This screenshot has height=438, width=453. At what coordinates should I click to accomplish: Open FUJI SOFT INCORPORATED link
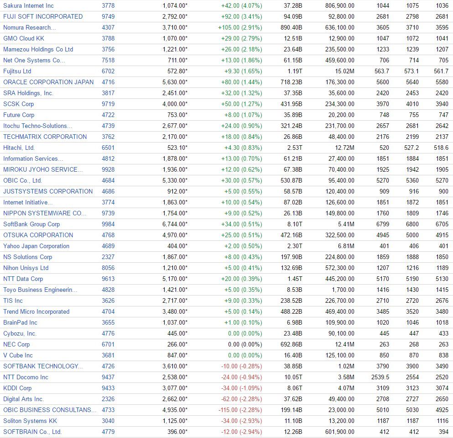tap(43, 16)
